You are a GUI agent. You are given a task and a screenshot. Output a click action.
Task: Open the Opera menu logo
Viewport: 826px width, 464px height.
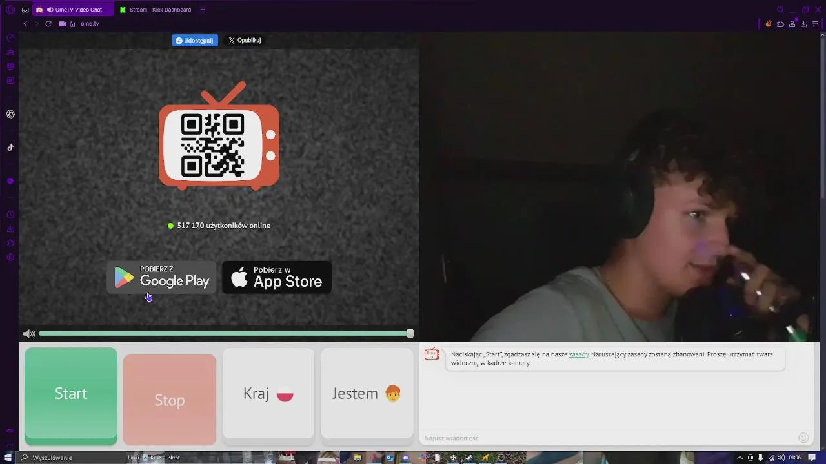(x=10, y=10)
